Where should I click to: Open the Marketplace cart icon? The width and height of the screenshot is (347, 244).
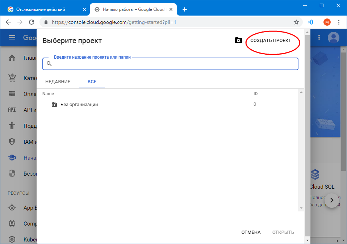tap(12, 78)
